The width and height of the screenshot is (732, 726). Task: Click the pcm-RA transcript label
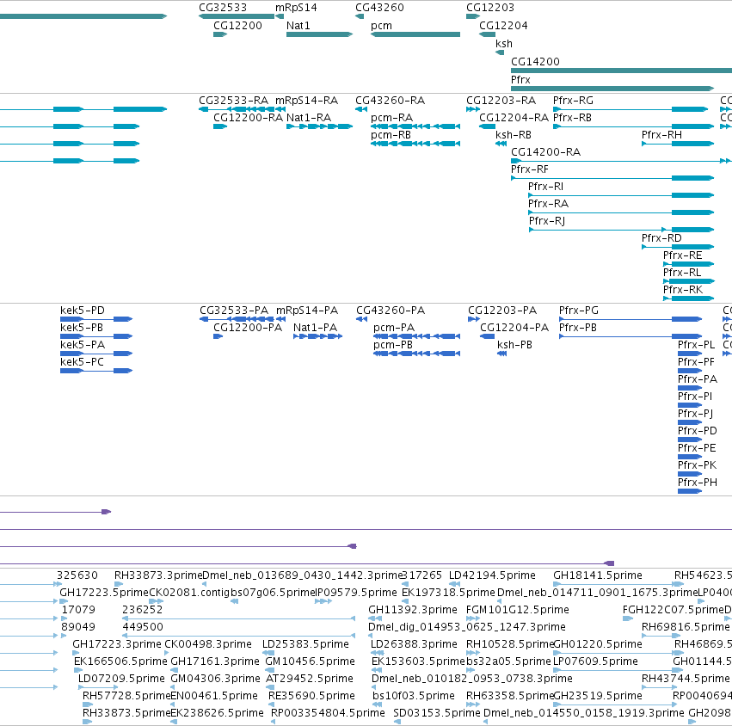click(391, 118)
